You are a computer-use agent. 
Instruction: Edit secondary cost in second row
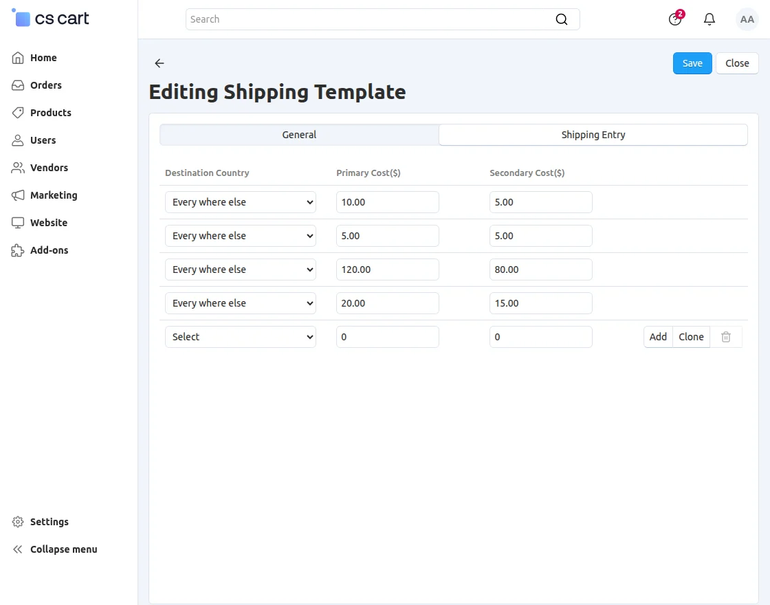[x=540, y=236]
